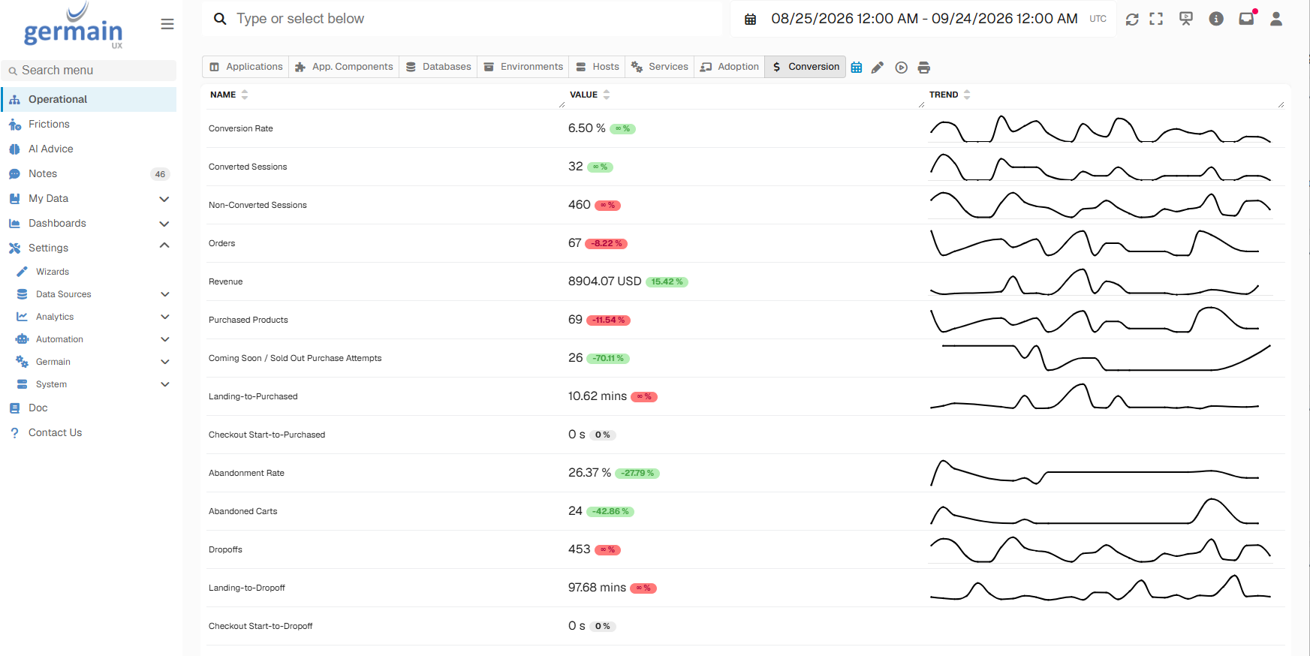The image size is (1310, 656).
Task: Click the Abandoned Carts -42.86 % badge
Action: pyautogui.click(x=610, y=512)
